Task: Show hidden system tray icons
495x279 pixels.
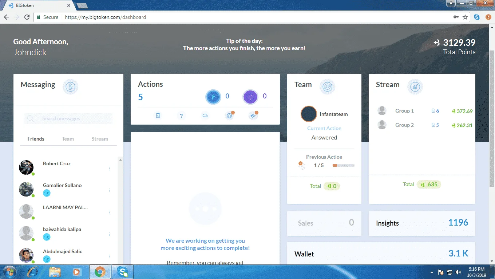Action: click(432, 272)
